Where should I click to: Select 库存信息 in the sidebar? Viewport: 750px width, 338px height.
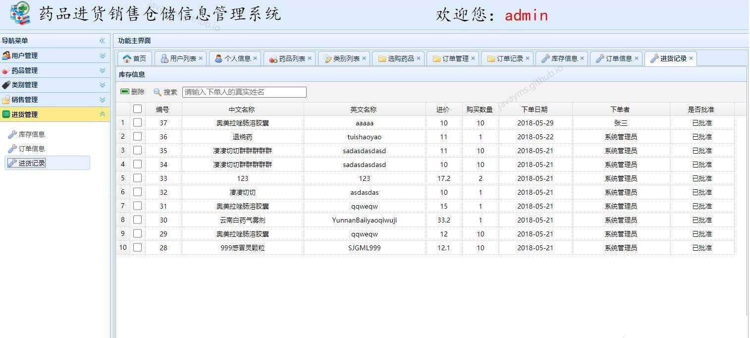[x=33, y=133]
